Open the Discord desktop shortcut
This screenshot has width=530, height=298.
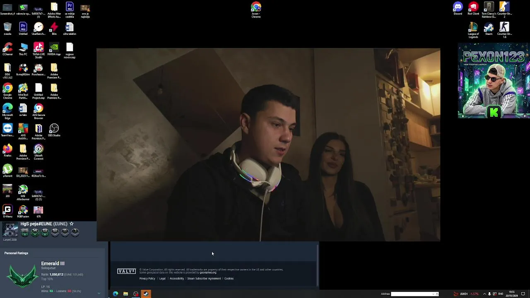pos(458,8)
